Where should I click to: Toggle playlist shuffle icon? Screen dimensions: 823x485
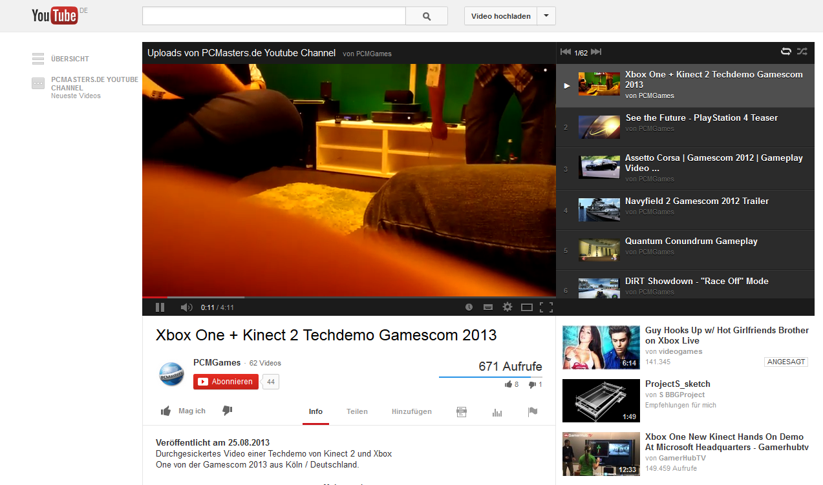coord(802,52)
